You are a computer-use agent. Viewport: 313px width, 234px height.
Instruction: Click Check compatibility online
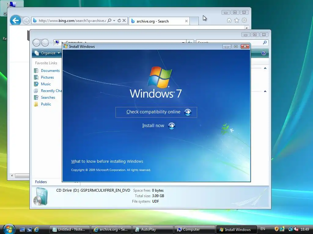coord(156,112)
